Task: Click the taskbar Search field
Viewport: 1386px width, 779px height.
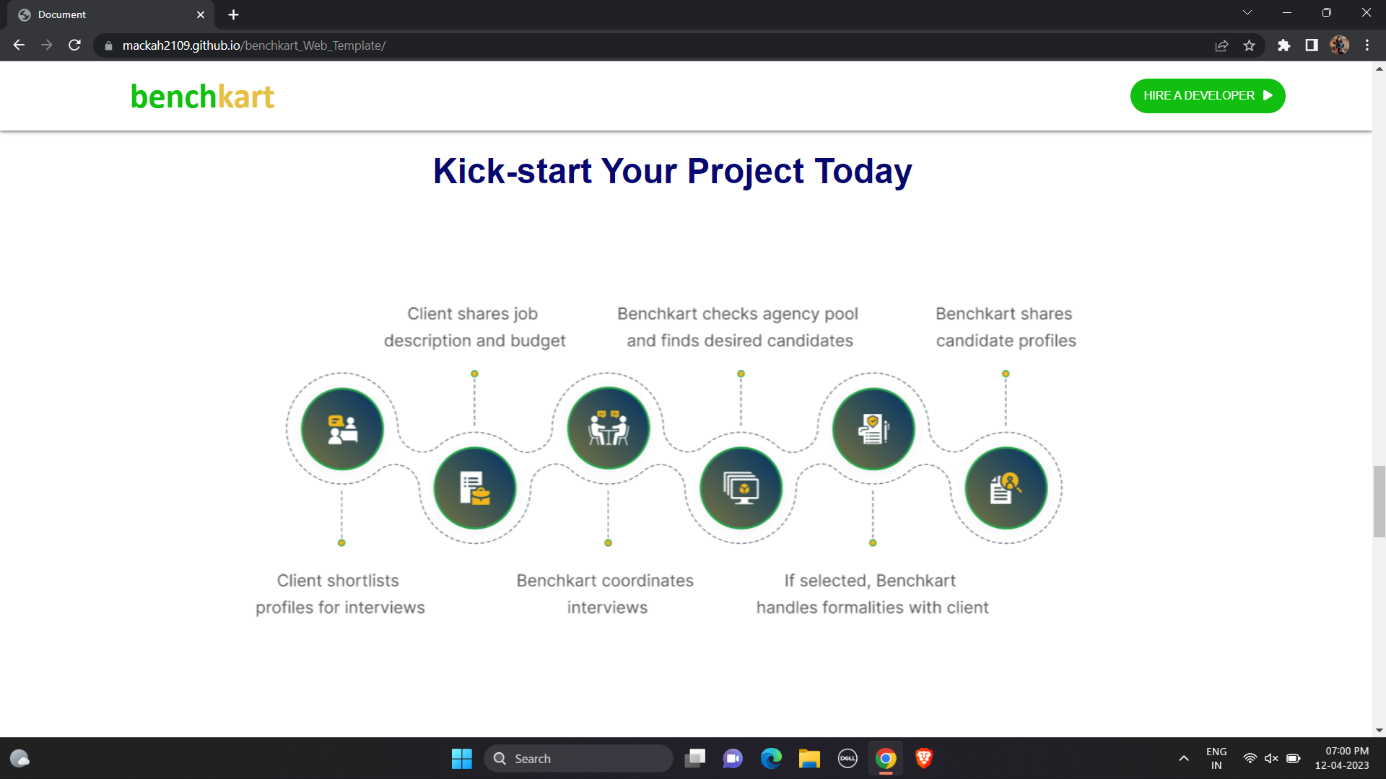Action: coord(577,759)
